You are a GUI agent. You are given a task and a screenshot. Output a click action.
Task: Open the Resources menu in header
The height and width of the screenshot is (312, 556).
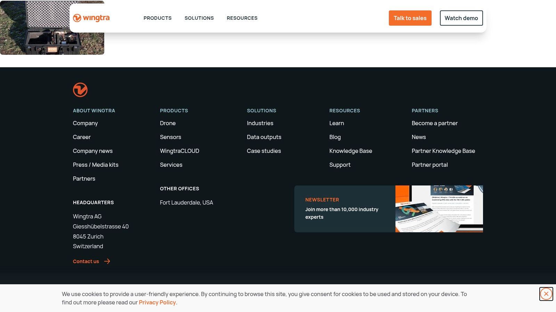(x=242, y=18)
